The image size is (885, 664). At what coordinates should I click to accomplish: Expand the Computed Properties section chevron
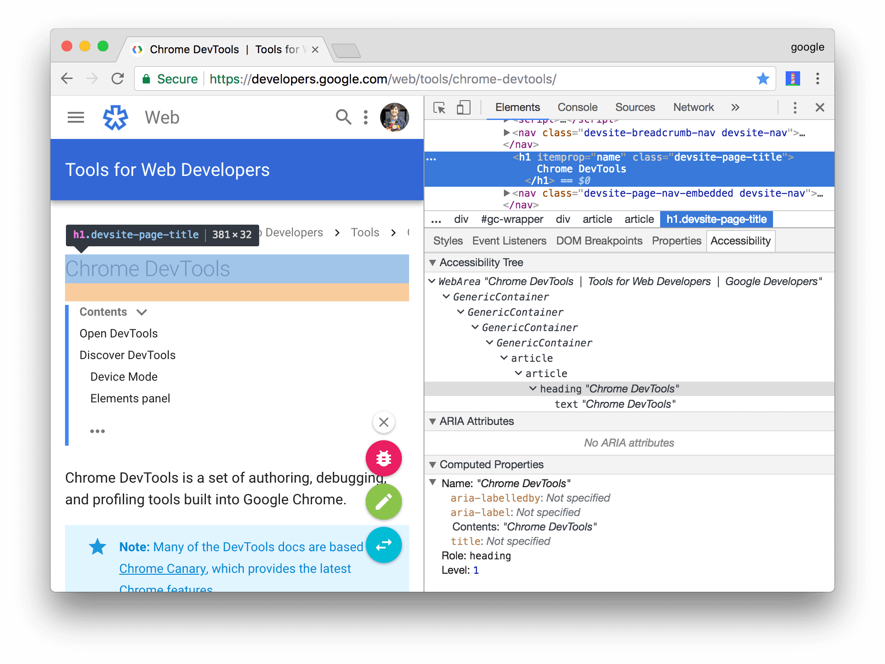click(x=433, y=465)
